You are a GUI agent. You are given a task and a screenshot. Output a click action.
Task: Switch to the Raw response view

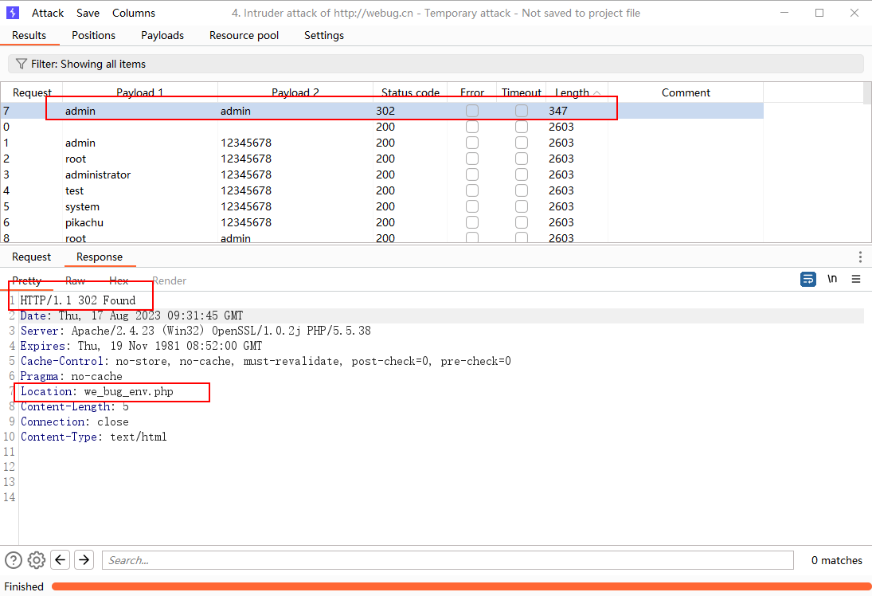(76, 280)
